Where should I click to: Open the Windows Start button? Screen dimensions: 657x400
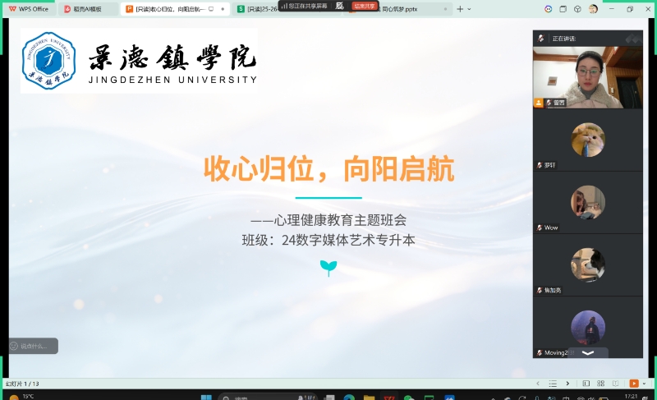(x=206, y=398)
